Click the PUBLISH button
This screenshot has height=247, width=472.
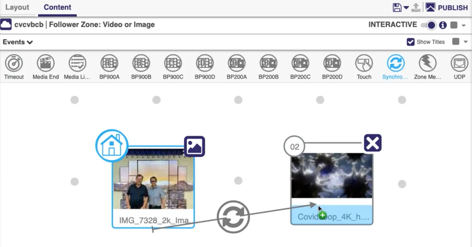tap(446, 8)
